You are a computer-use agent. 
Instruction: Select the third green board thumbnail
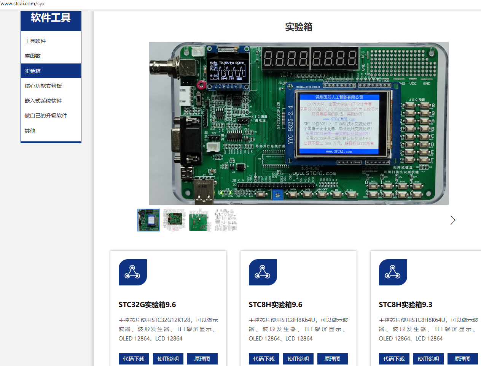click(x=200, y=220)
